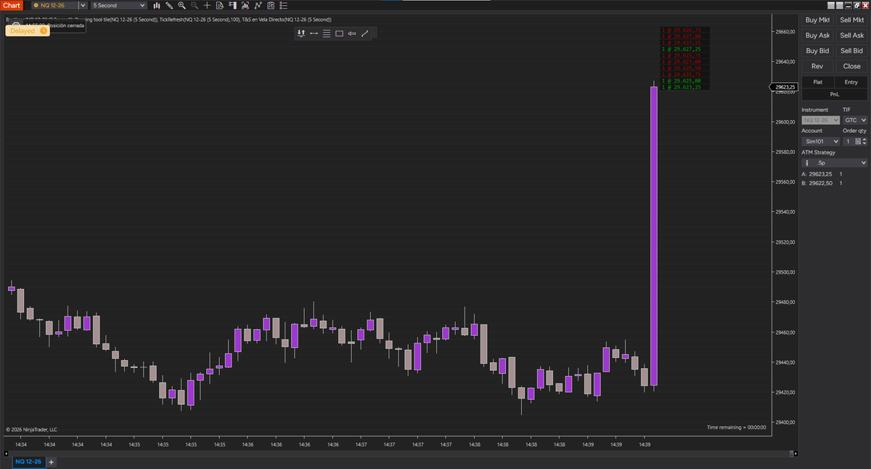The width and height of the screenshot is (871, 469).
Task: Click the bracket-frame icon in the chart toolbar
Action: point(245,5)
